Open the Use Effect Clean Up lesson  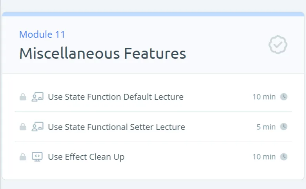click(x=86, y=157)
